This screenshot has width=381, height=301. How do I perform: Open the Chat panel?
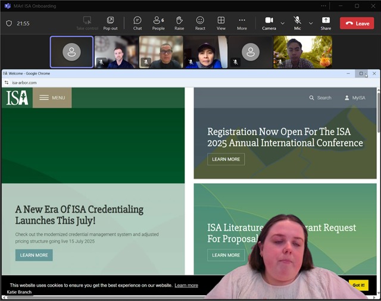coord(138,23)
